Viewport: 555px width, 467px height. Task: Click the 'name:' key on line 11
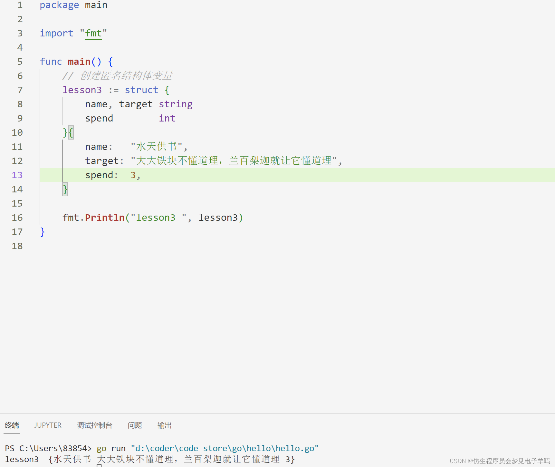[x=99, y=147]
